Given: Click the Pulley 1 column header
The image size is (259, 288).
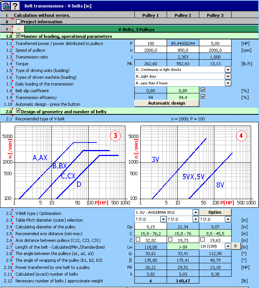Looking at the screenshot, I should pyautogui.click(x=151, y=15).
